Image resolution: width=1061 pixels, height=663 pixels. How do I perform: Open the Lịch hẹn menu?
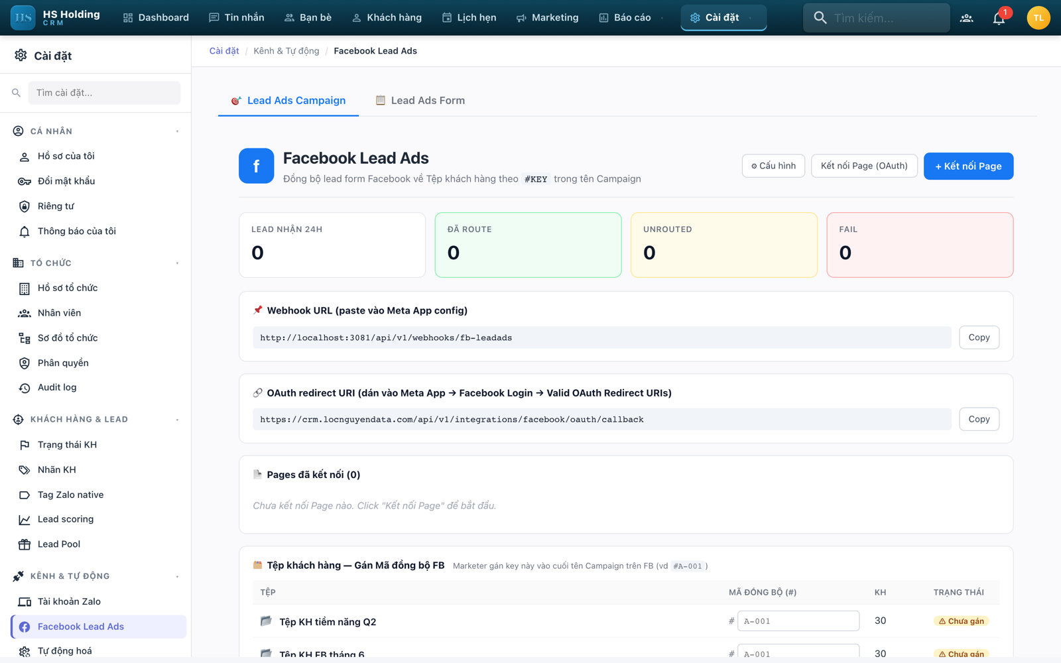coord(469,18)
